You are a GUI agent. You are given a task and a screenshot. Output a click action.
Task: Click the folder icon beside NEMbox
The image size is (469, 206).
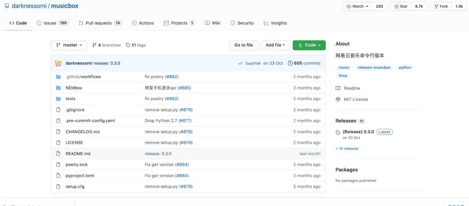(x=58, y=88)
